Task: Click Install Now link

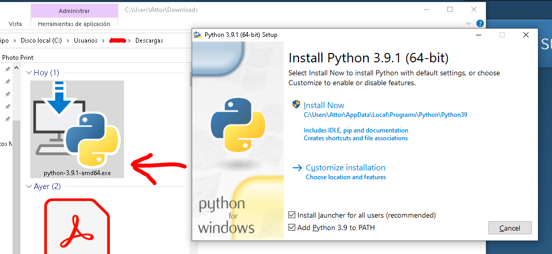Action: point(324,105)
